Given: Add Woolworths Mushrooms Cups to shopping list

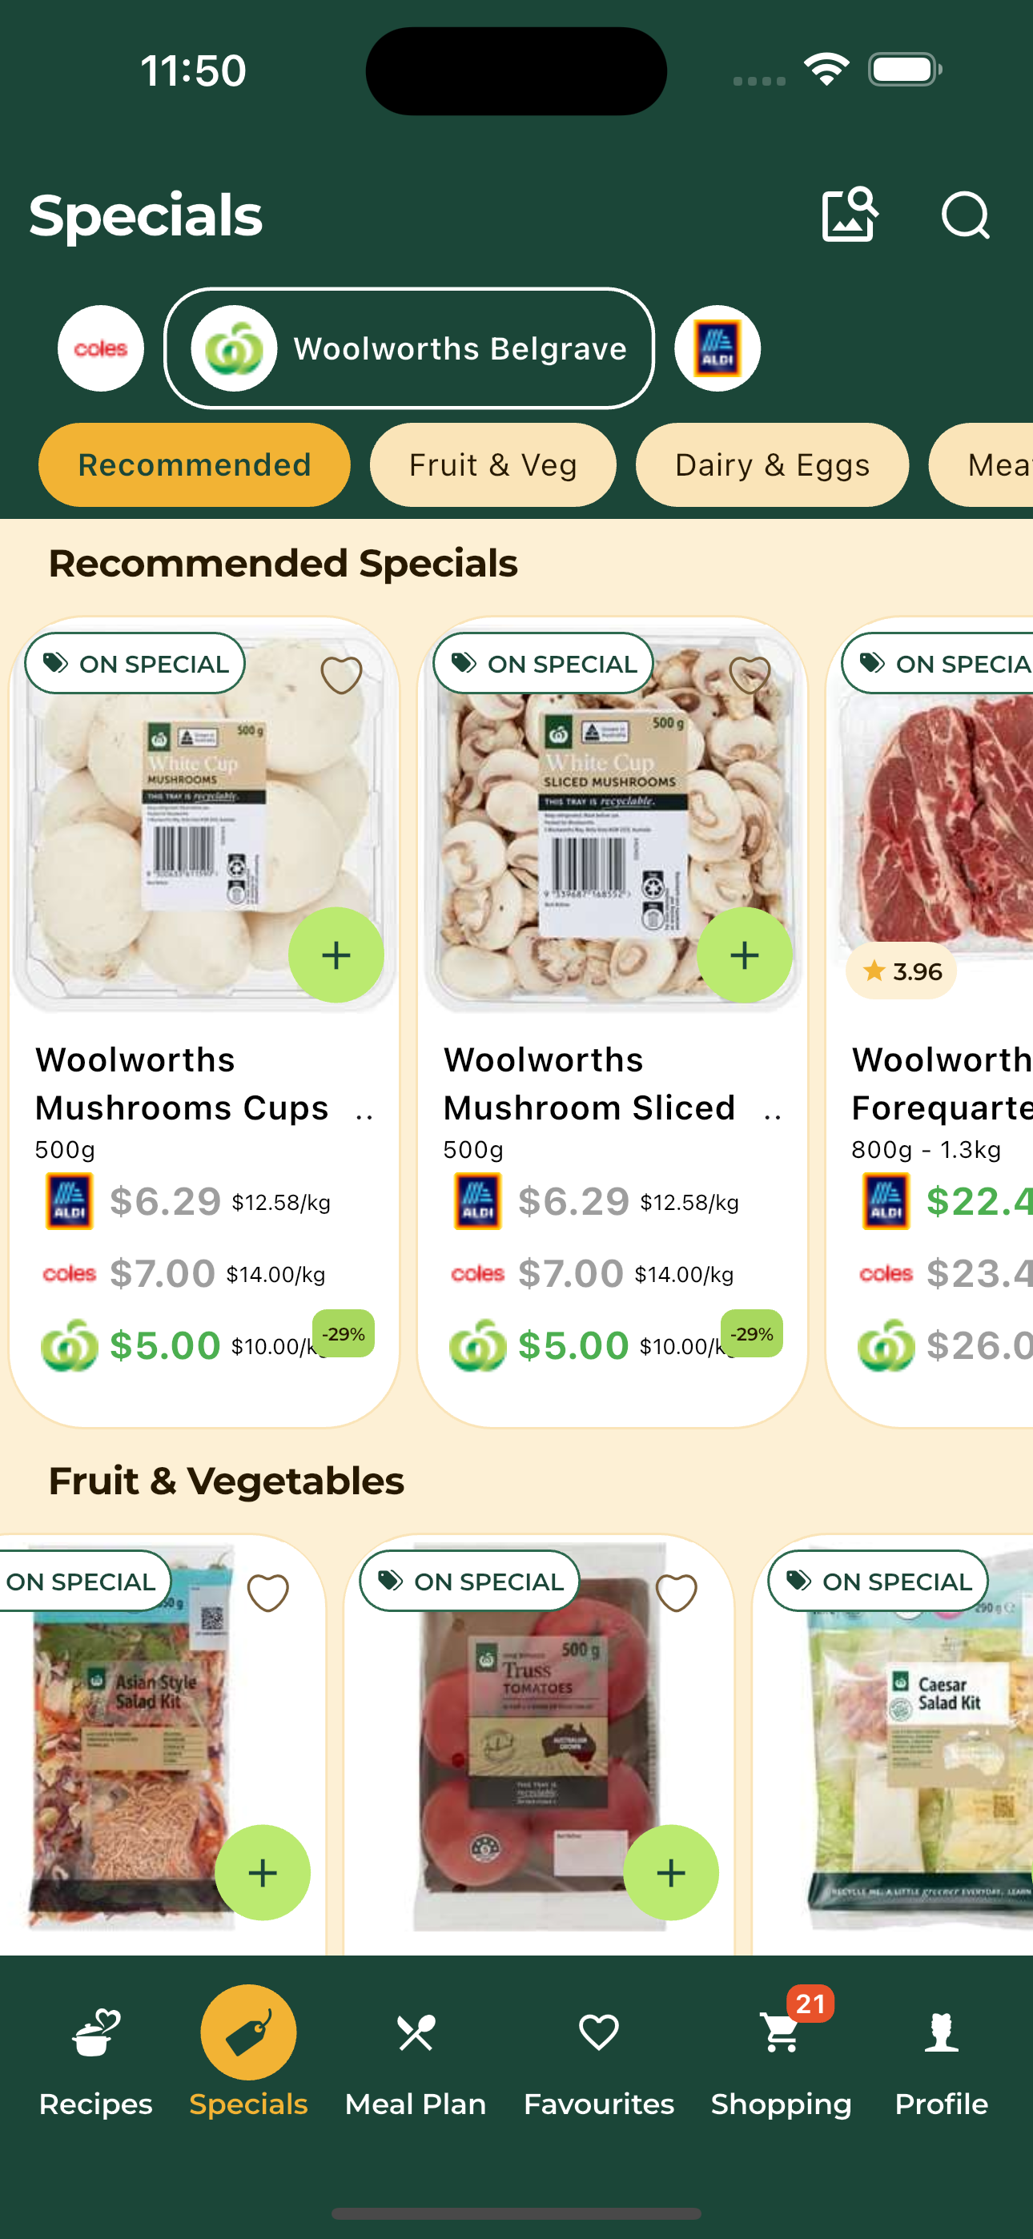Looking at the screenshot, I should pos(336,955).
